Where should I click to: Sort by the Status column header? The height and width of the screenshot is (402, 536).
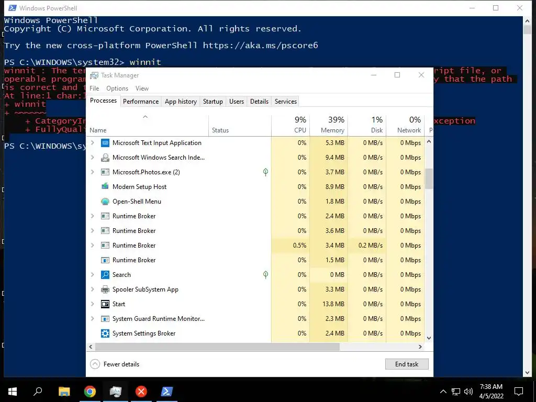(240, 126)
